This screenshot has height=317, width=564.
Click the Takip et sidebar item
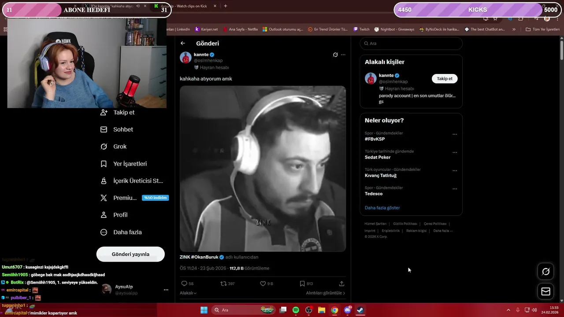(118, 112)
